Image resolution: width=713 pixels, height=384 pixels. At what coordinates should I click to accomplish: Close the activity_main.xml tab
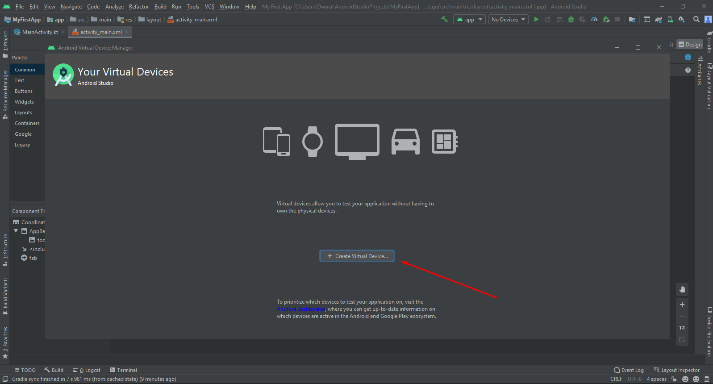(x=127, y=32)
